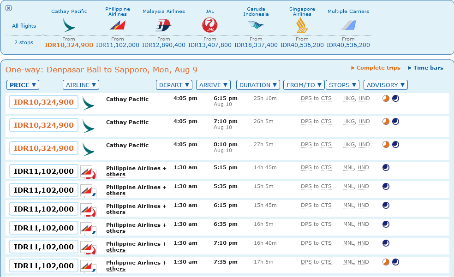Select the Cathay Pacific logo in airline matrix
The image size is (454, 277).
(69, 25)
